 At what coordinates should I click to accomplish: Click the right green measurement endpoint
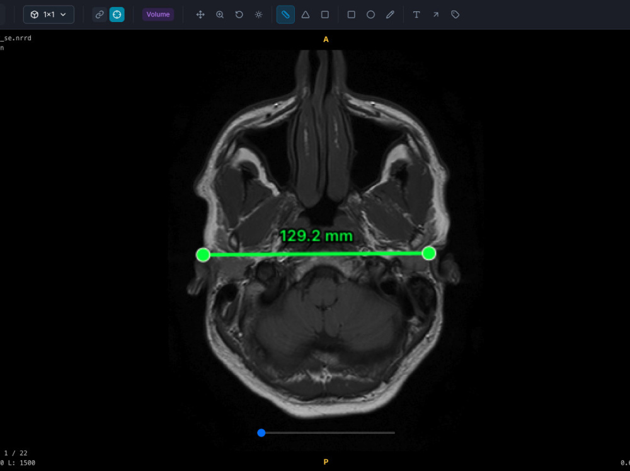pos(428,253)
